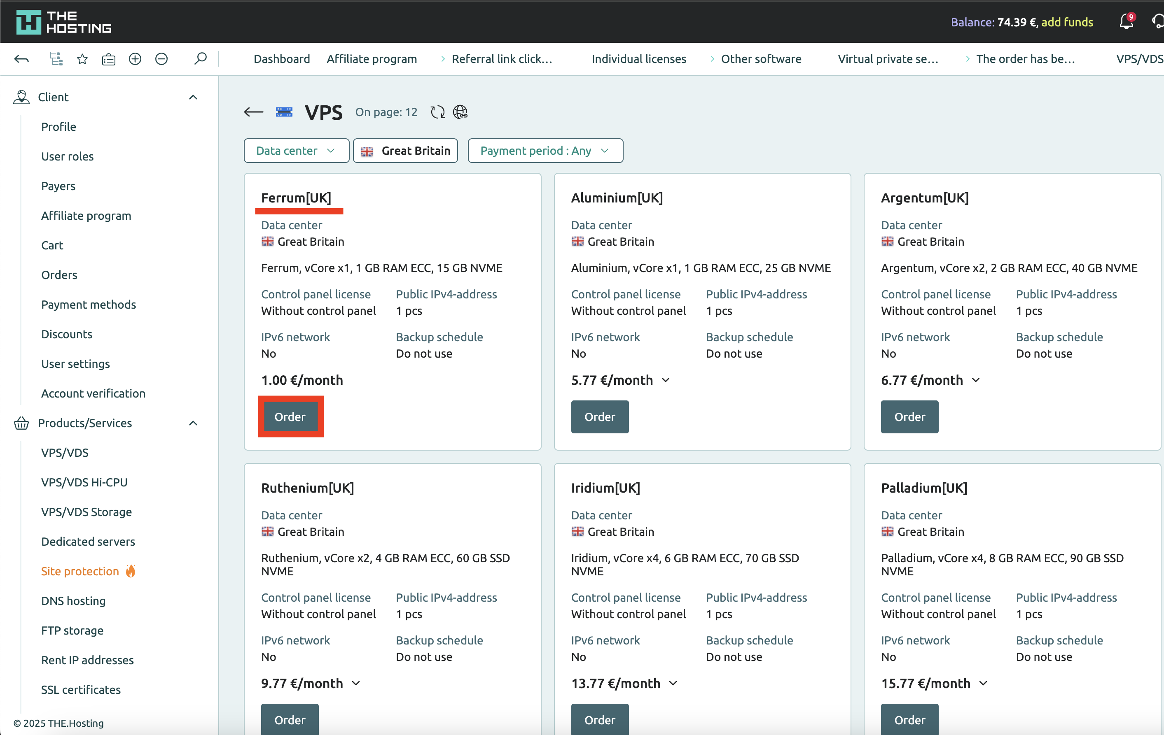Click the globe icon next to VPS

[x=460, y=112]
